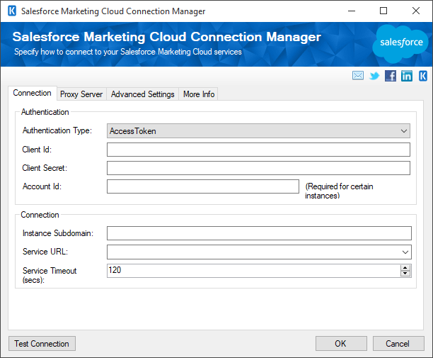Click the OK button
The width and height of the screenshot is (433, 358).
(x=341, y=344)
